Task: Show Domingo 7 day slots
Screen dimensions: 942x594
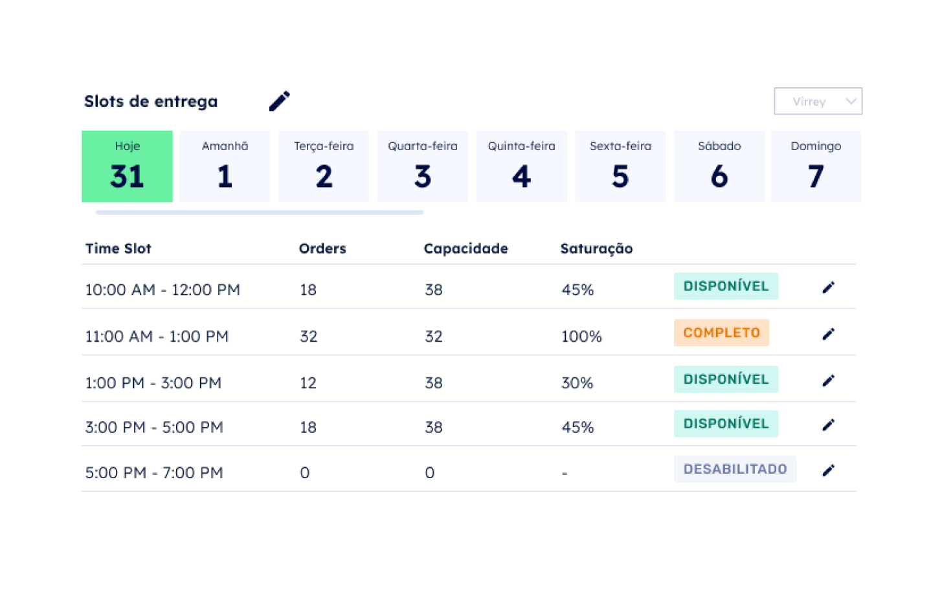Action: coord(816,166)
